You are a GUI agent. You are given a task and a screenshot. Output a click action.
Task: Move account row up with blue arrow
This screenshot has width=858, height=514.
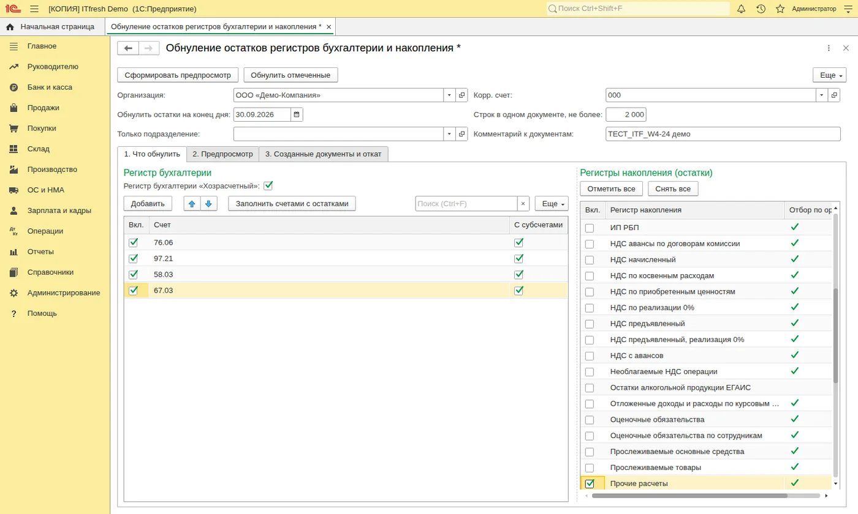point(192,204)
